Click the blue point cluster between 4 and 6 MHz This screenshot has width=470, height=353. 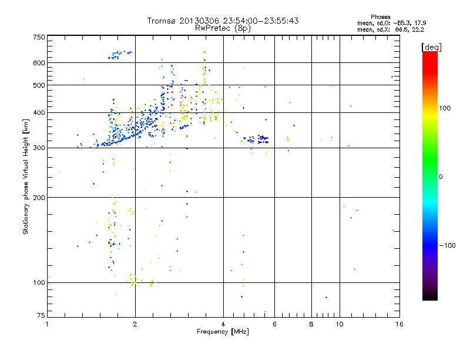(256, 139)
